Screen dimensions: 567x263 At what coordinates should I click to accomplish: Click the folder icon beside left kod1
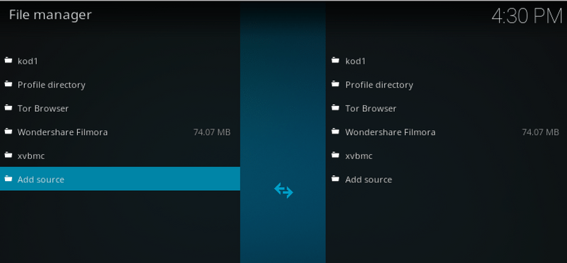(9, 60)
